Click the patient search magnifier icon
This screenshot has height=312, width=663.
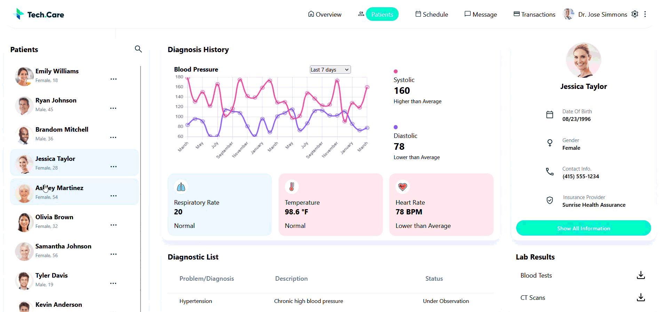(x=138, y=49)
